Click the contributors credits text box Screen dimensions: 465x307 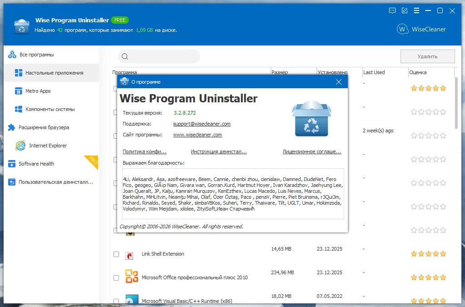click(x=233, y=194)
